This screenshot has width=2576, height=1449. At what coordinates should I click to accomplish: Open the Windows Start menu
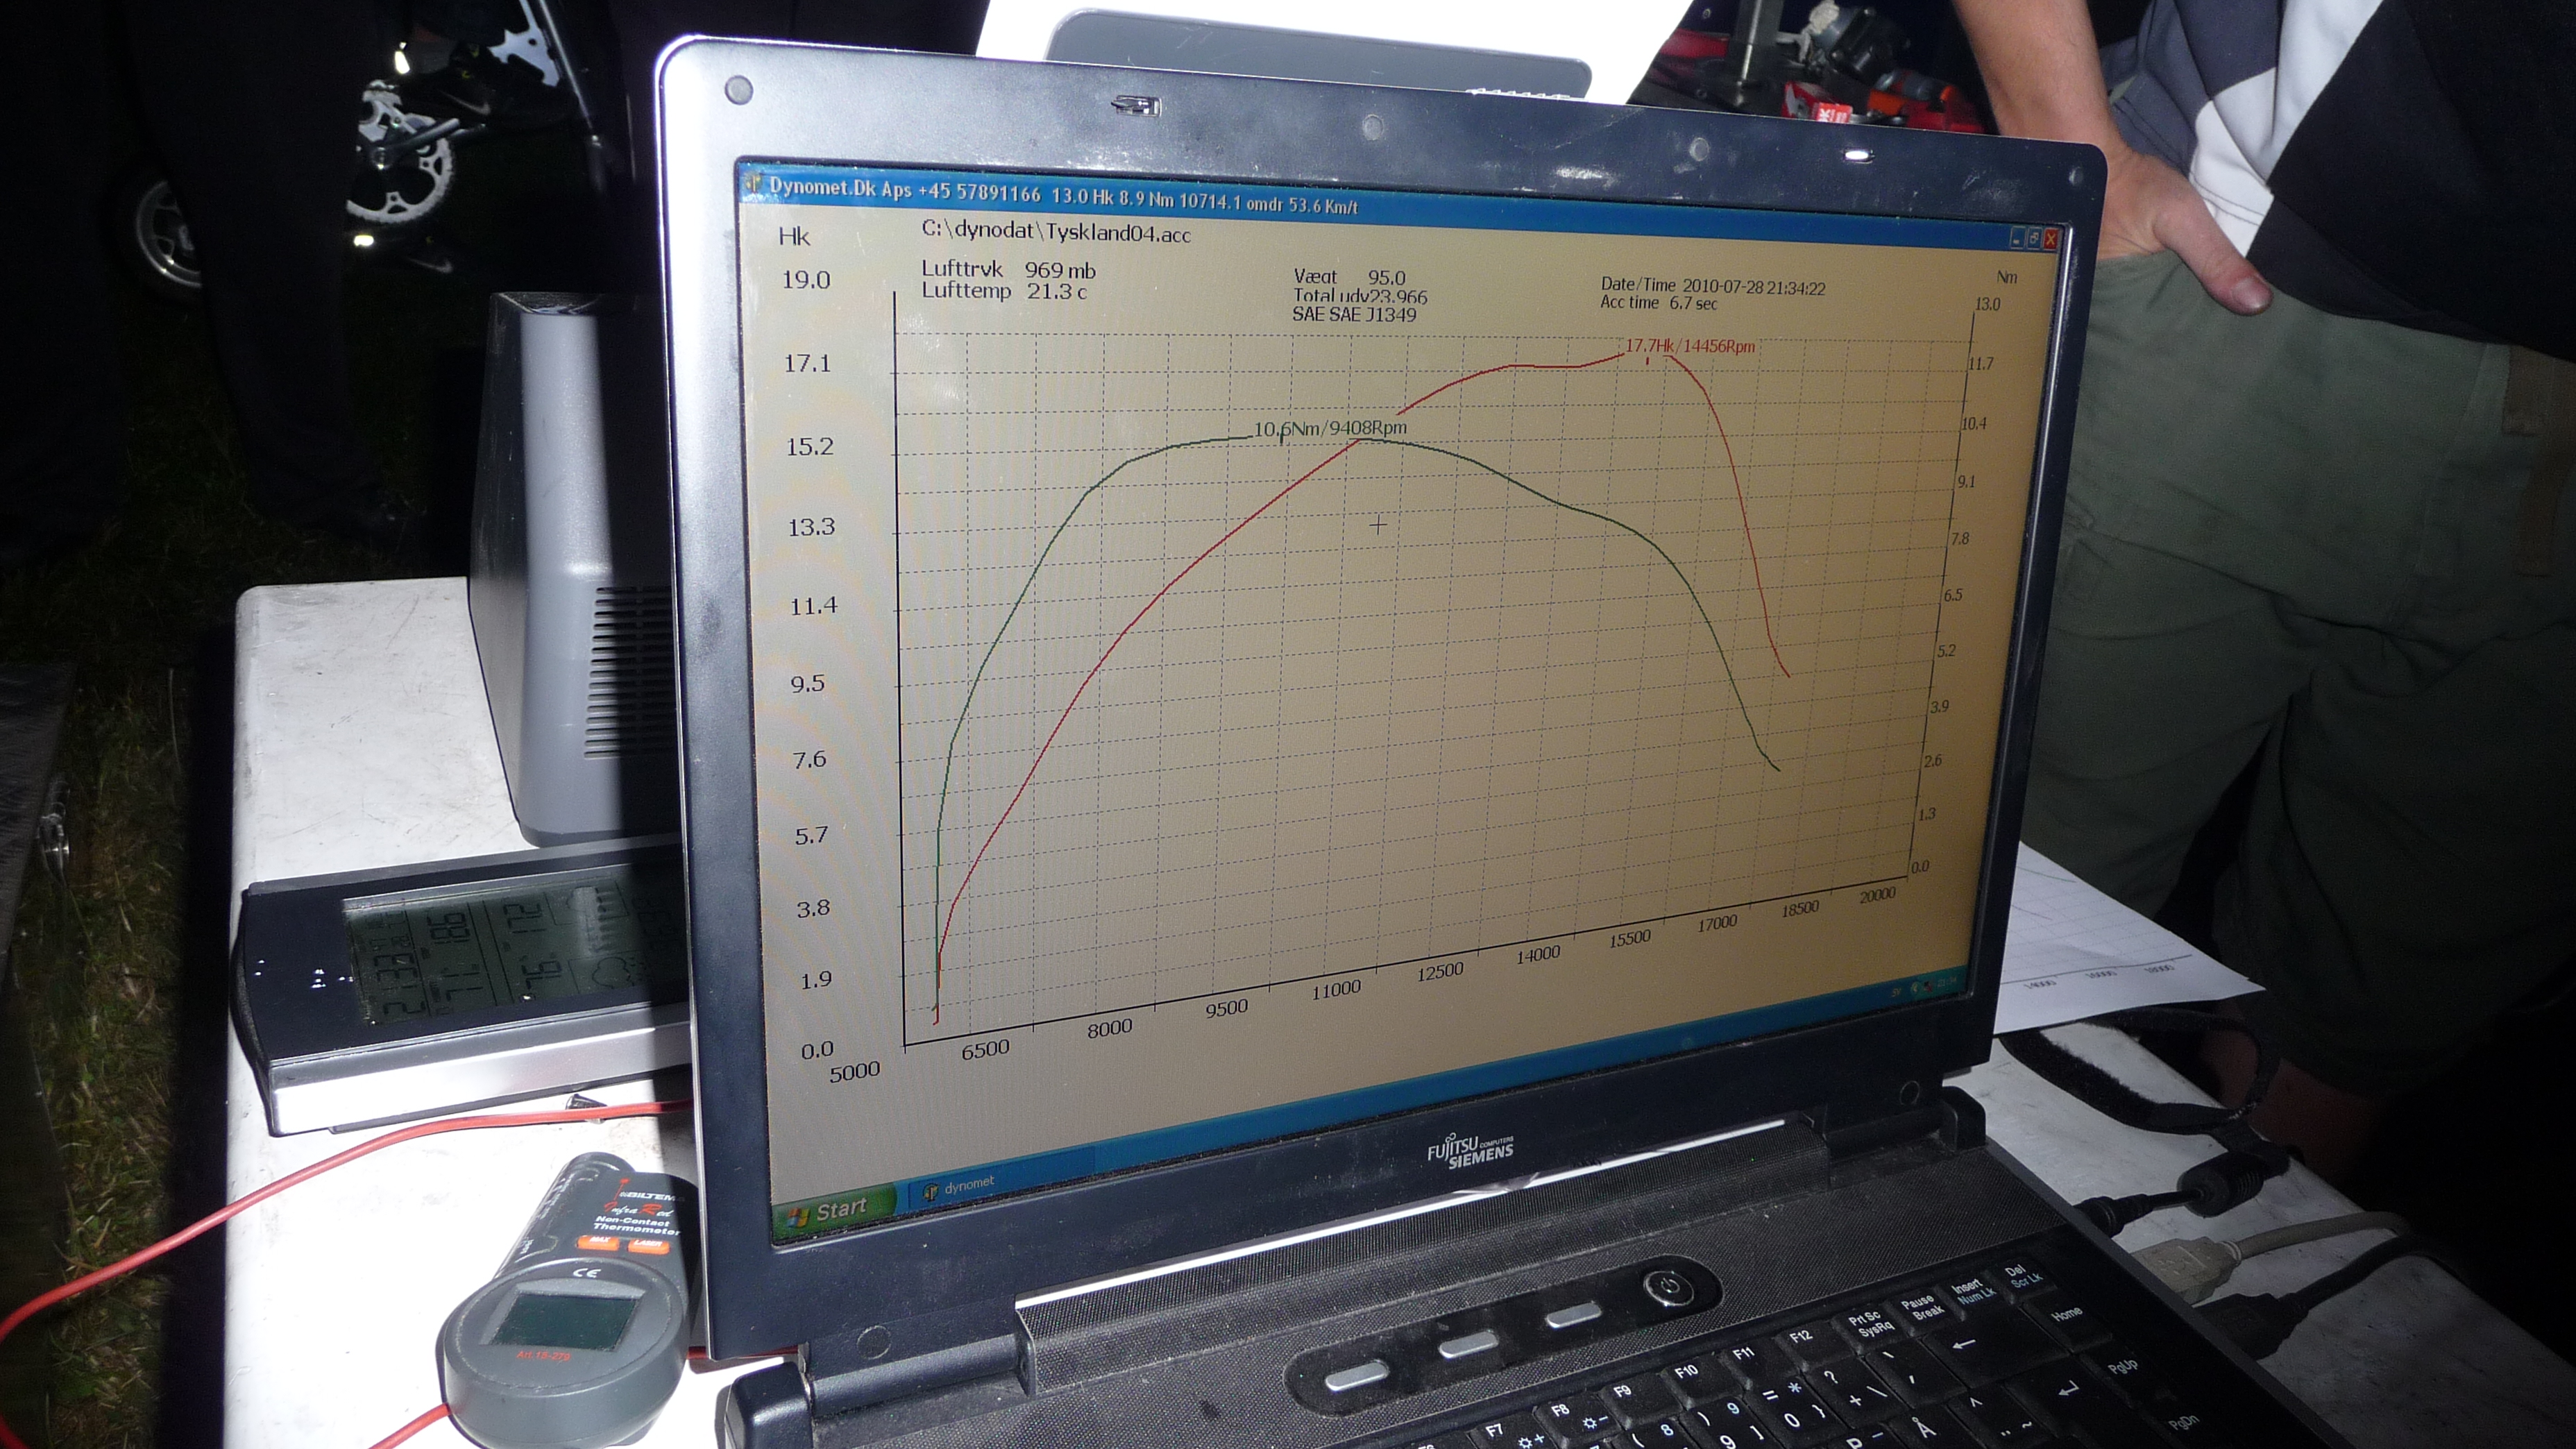click(x=831, y=1212)
